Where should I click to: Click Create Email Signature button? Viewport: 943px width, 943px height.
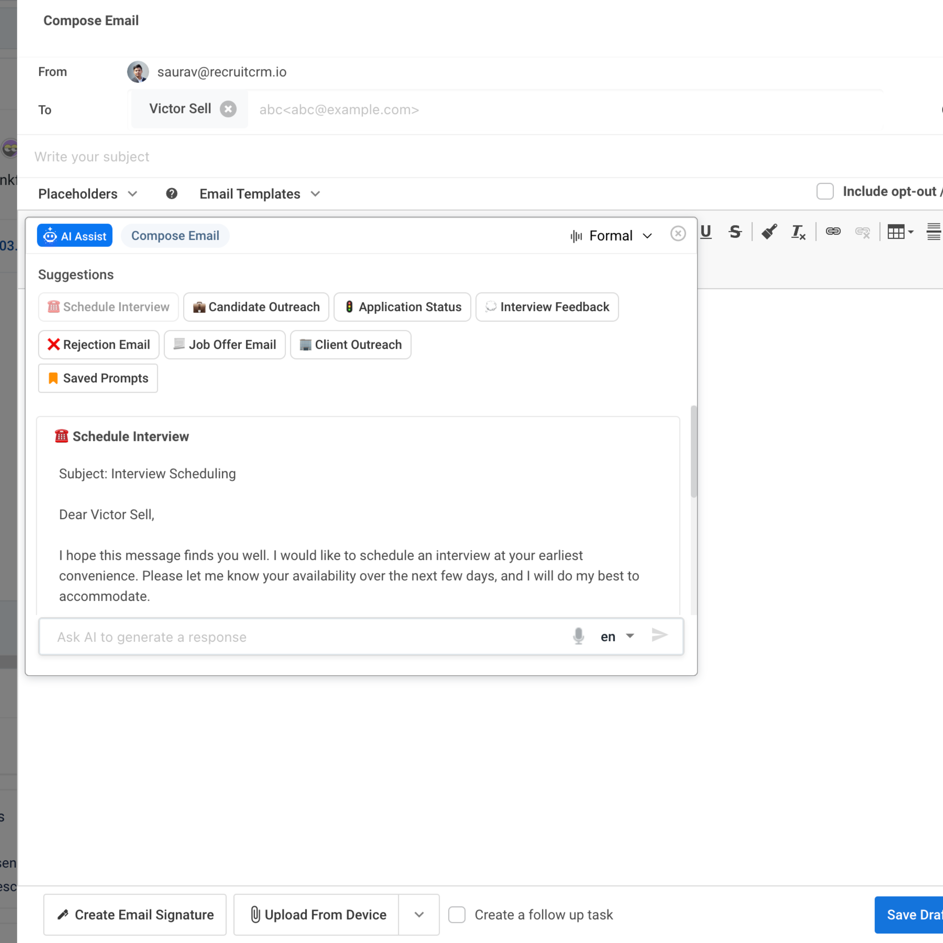(135, 915)
